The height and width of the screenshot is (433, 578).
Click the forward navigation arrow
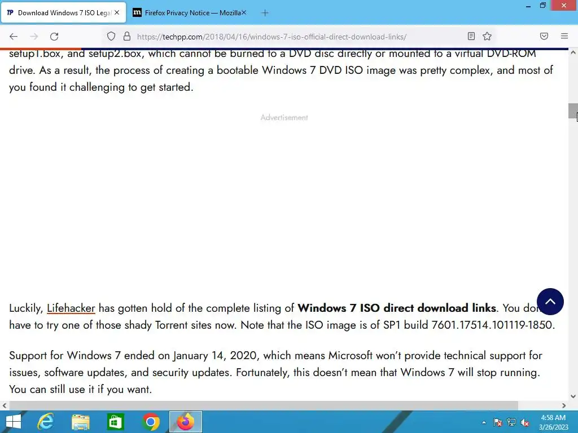(x=34, y=37)
